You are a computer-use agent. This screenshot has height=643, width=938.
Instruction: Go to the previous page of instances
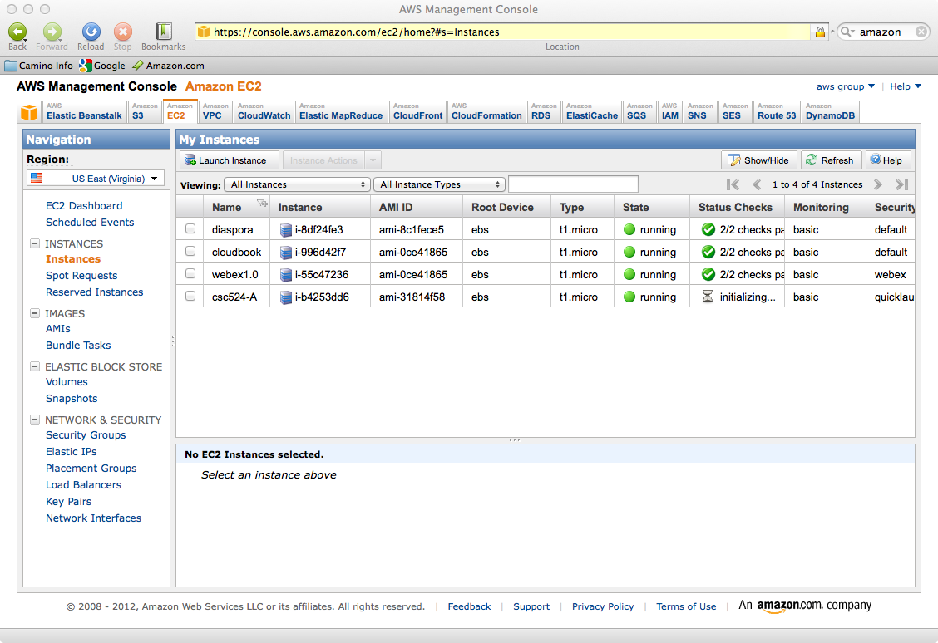(x=757, y=184)
